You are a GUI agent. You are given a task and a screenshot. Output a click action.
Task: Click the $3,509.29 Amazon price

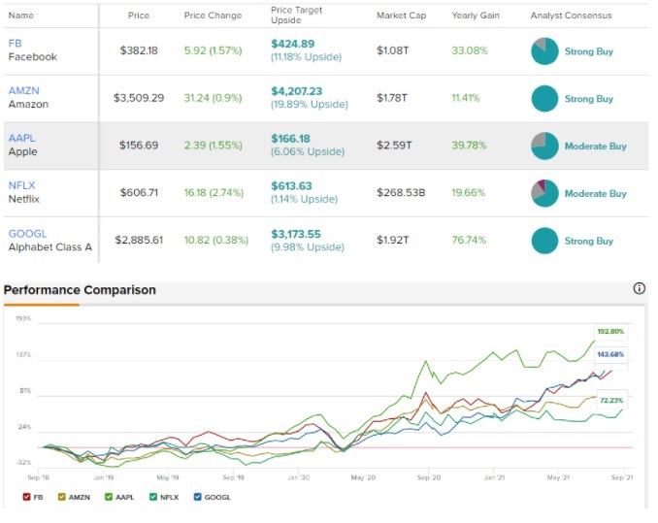[139, 98]
